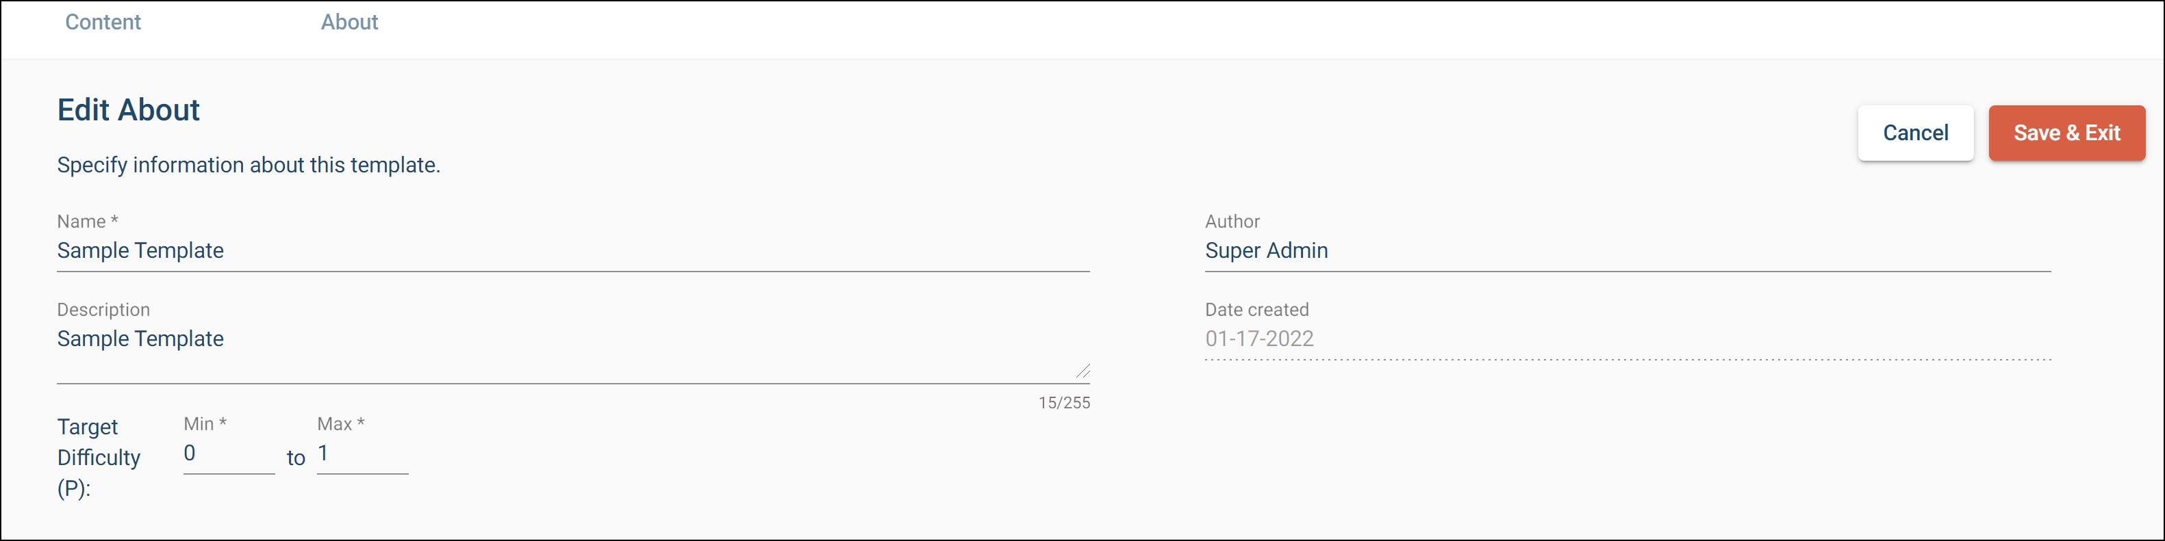Open the About tab
The width and height of the screenshot is (2165, 541).
(x=350, y=22)
